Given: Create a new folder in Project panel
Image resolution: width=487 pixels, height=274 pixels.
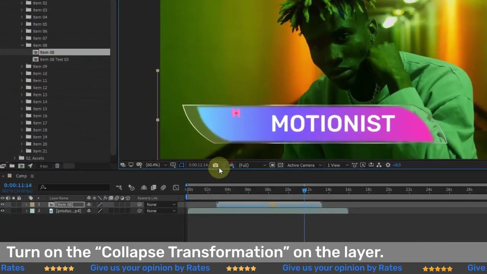Looking at the screenshot, I should pyautogui.click(x=12, y=166).
